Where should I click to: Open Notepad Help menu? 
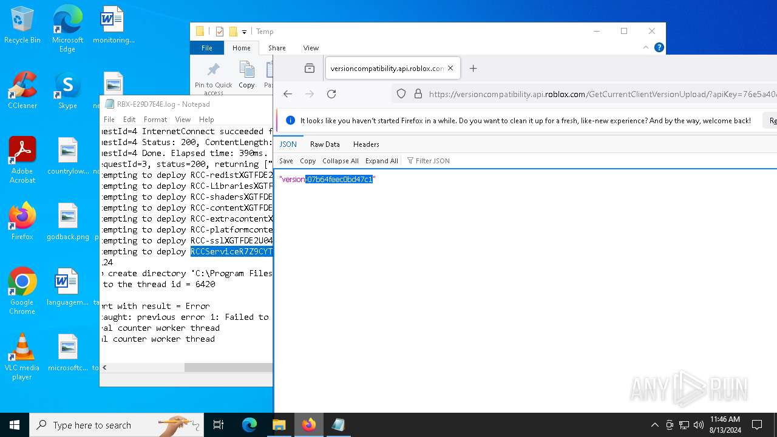(x=206, y=120)
